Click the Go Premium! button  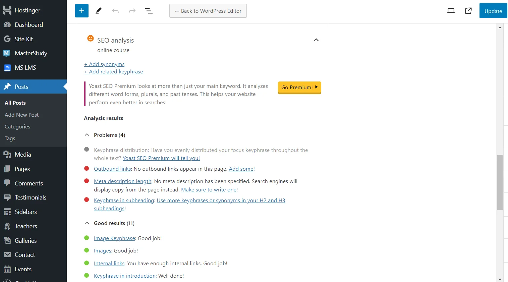299,88
